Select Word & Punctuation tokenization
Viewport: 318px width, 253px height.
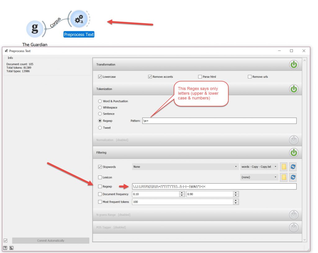100,101
